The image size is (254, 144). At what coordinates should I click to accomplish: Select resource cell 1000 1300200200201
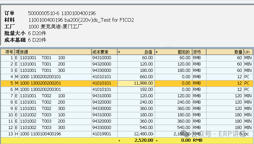(x=55, y=83)
